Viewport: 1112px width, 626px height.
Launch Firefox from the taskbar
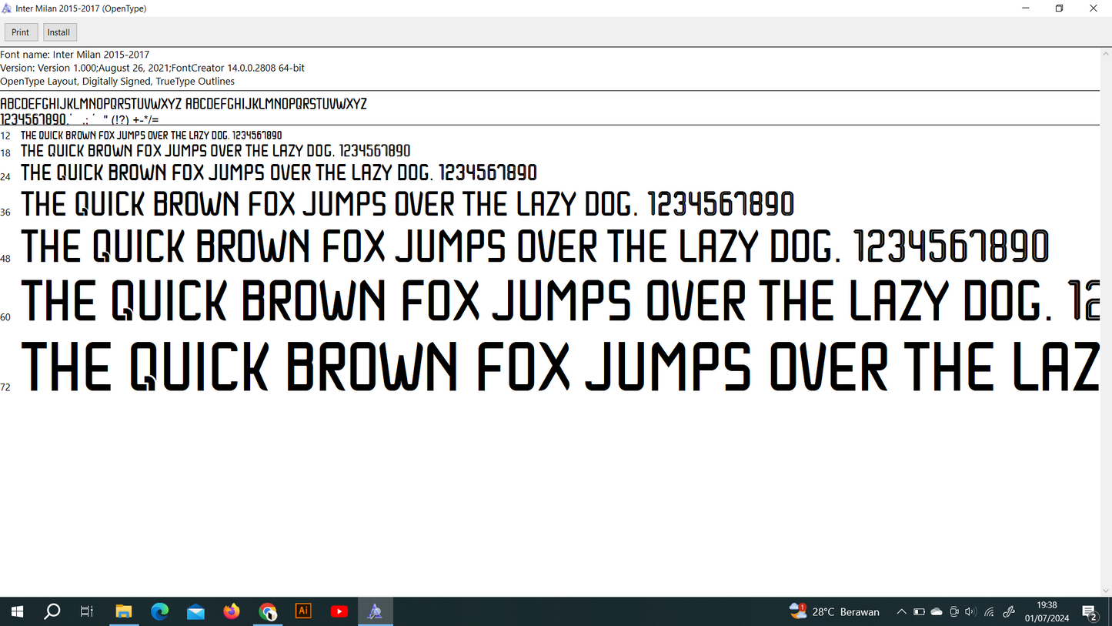click(x=232, y=611)
